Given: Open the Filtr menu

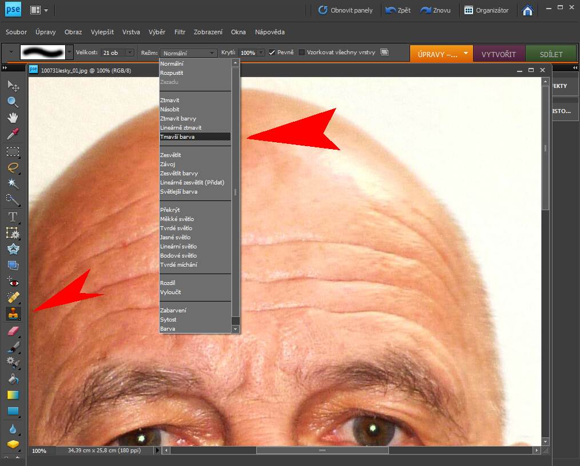Looking at the screenshot, I should click(x=180, y=32).
